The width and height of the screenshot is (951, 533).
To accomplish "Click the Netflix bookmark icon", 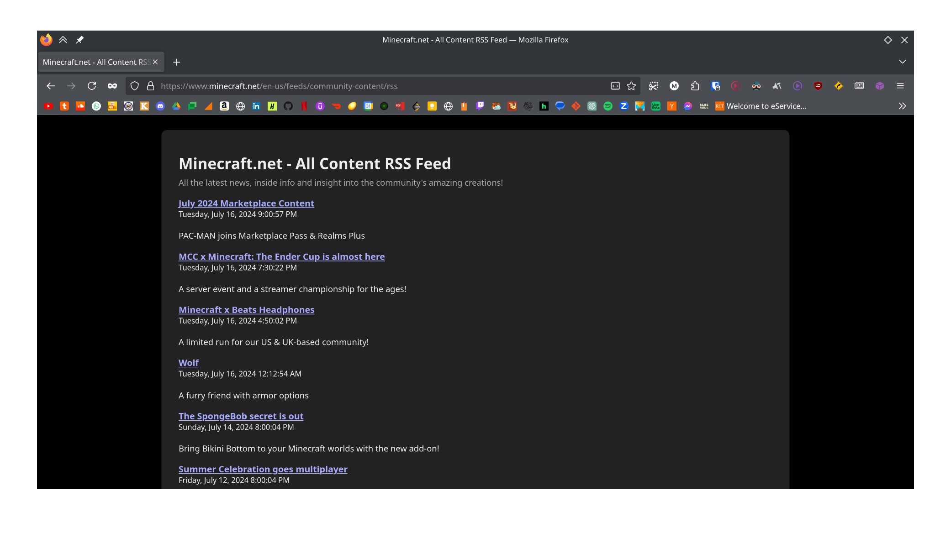I will point(304,106).
